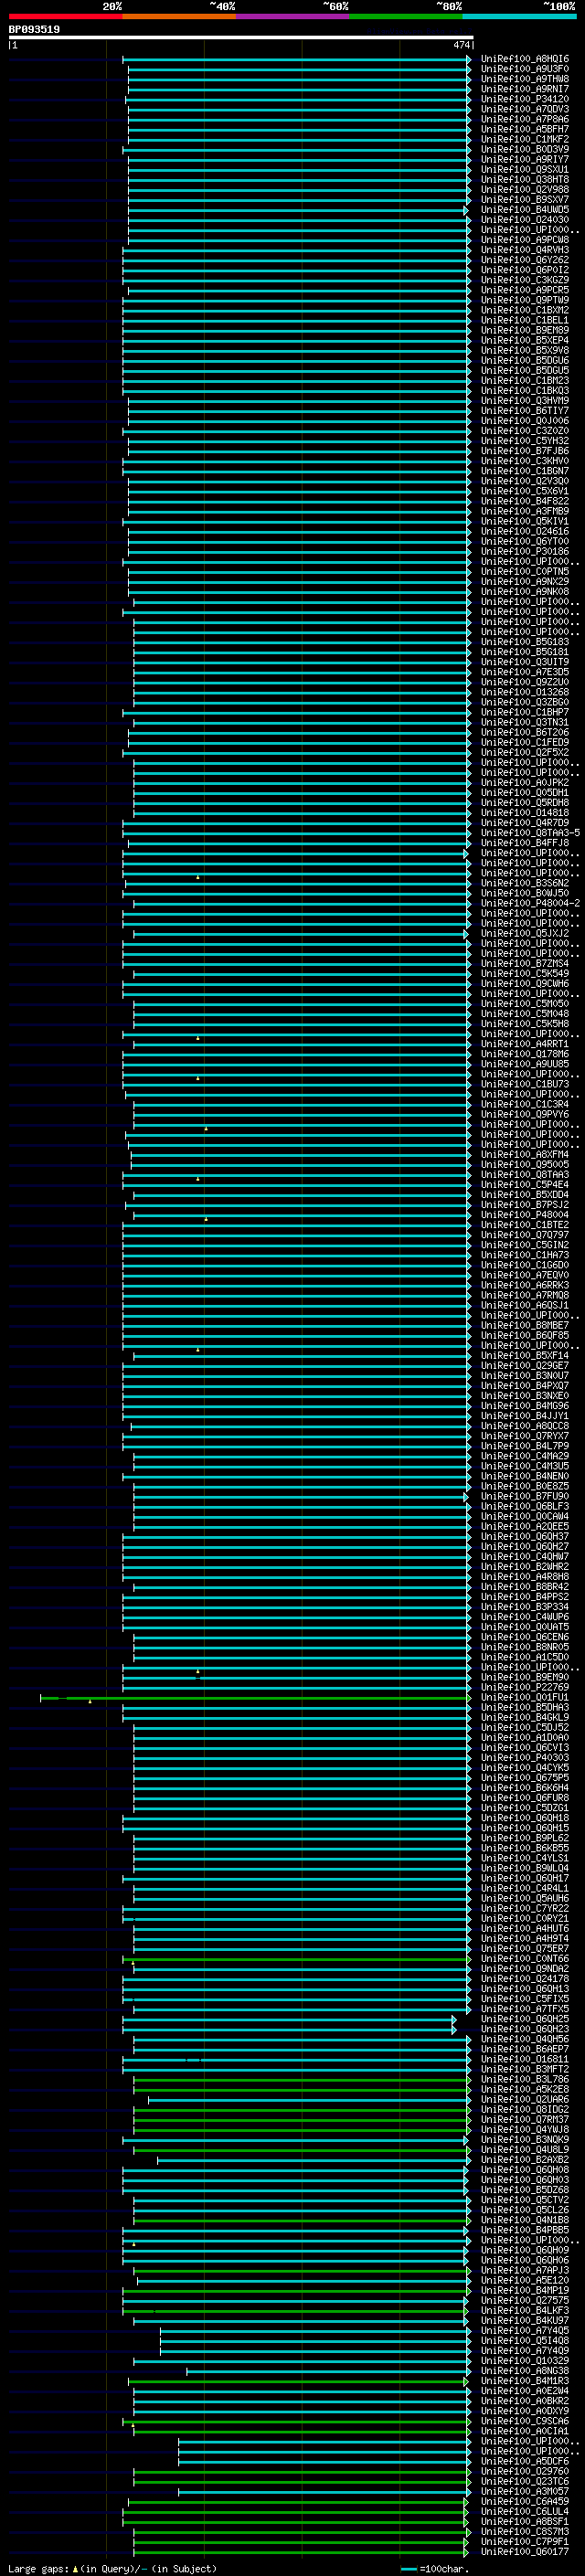
Task: Select the query name BP093519
Action: (x=34, y=29)
